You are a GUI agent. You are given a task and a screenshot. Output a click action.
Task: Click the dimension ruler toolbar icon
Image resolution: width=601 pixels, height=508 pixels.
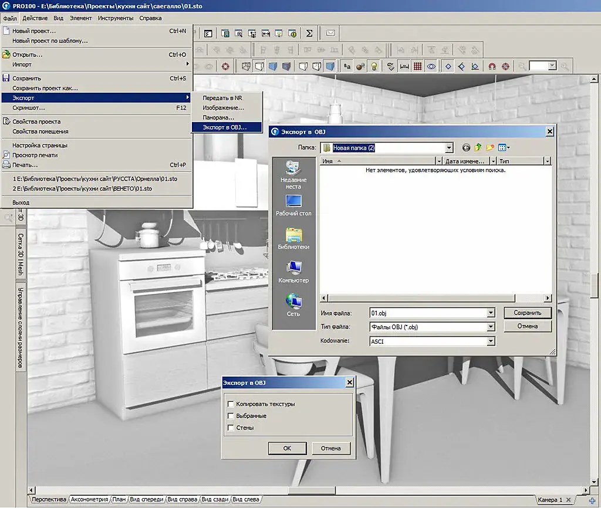(404, 66)
